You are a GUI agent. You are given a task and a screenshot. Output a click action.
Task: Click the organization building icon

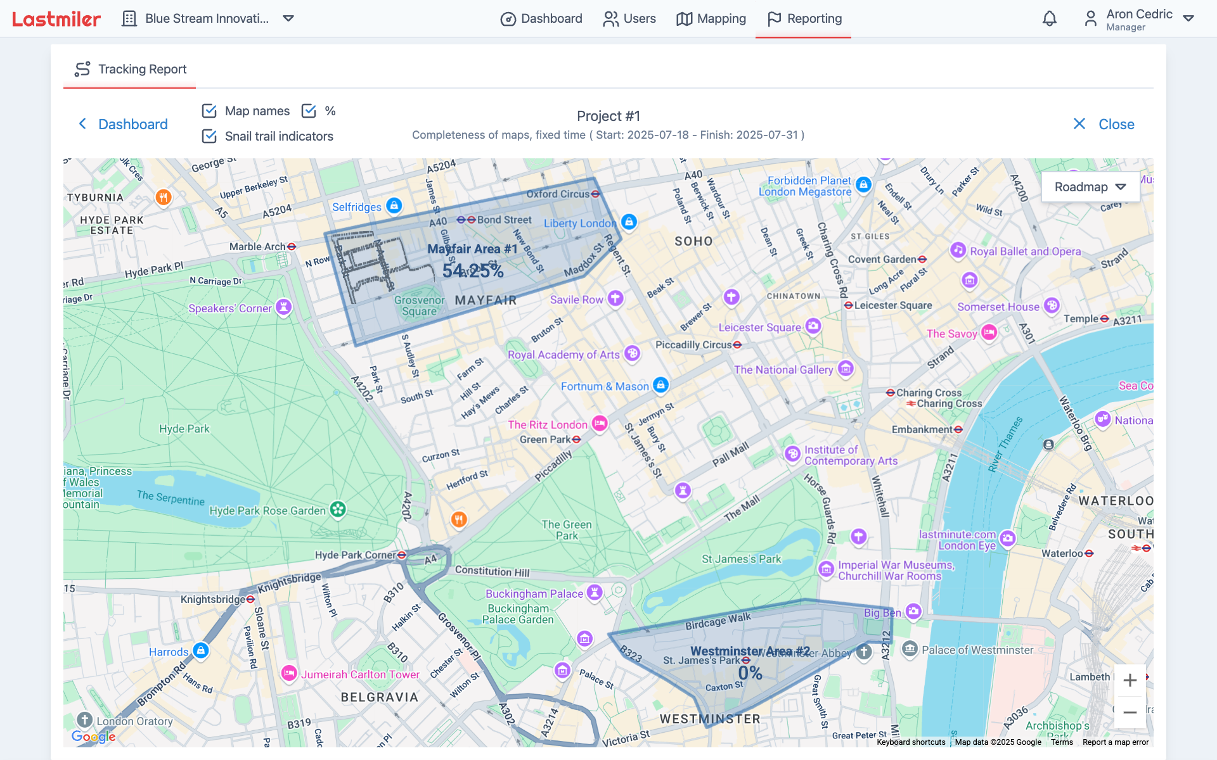point(129,18)
